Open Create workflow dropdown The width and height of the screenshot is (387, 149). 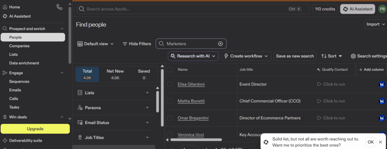(246, 56)
